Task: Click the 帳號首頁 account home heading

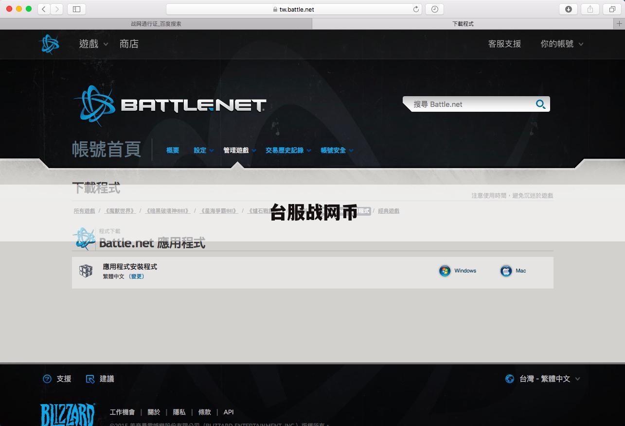Action: (107, 150)
